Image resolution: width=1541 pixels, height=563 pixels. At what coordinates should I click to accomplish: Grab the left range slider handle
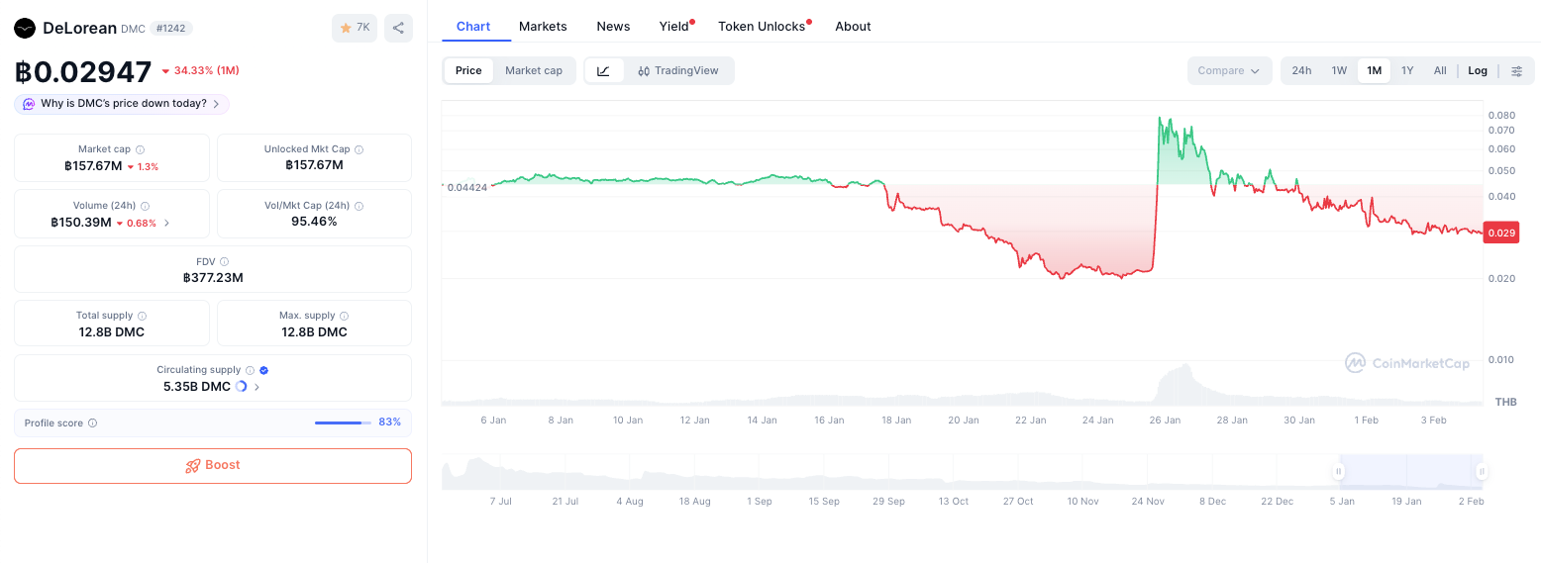pos(1339,472)
